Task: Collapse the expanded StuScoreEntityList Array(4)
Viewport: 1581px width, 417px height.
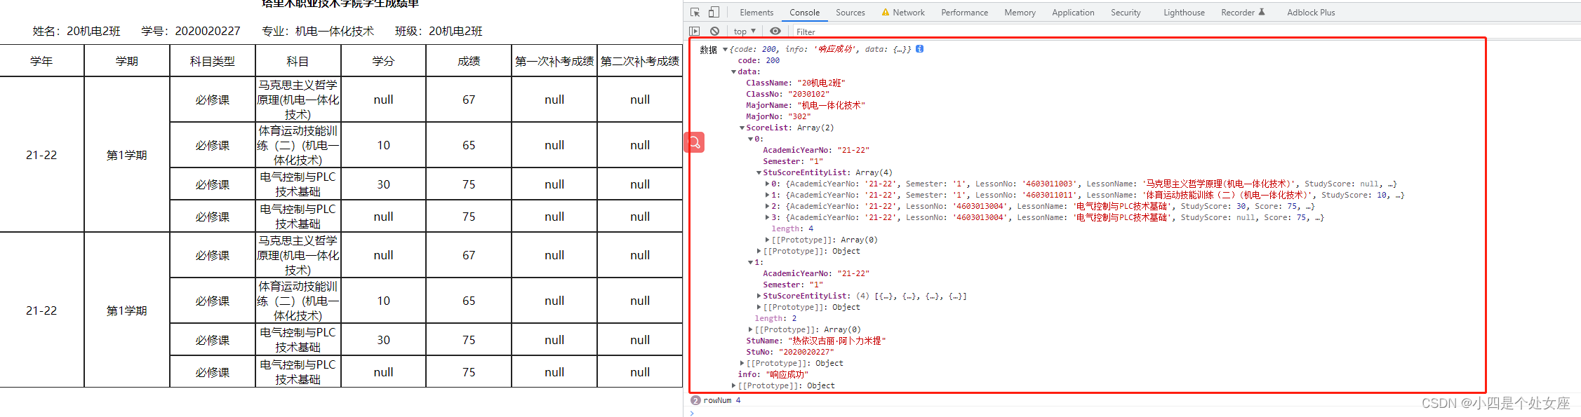Action: (x=759, y=172)
